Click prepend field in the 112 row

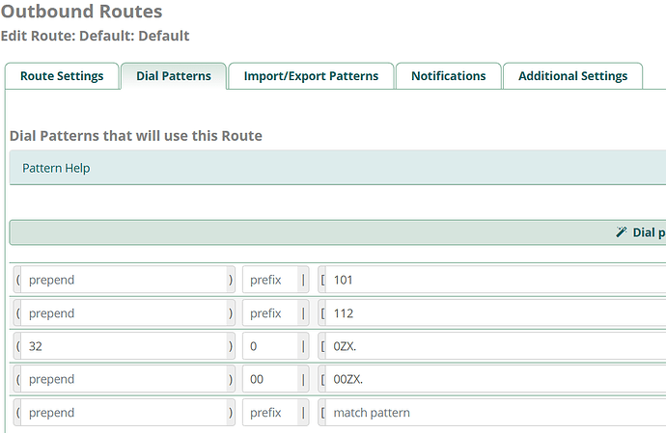coord(125,313)
